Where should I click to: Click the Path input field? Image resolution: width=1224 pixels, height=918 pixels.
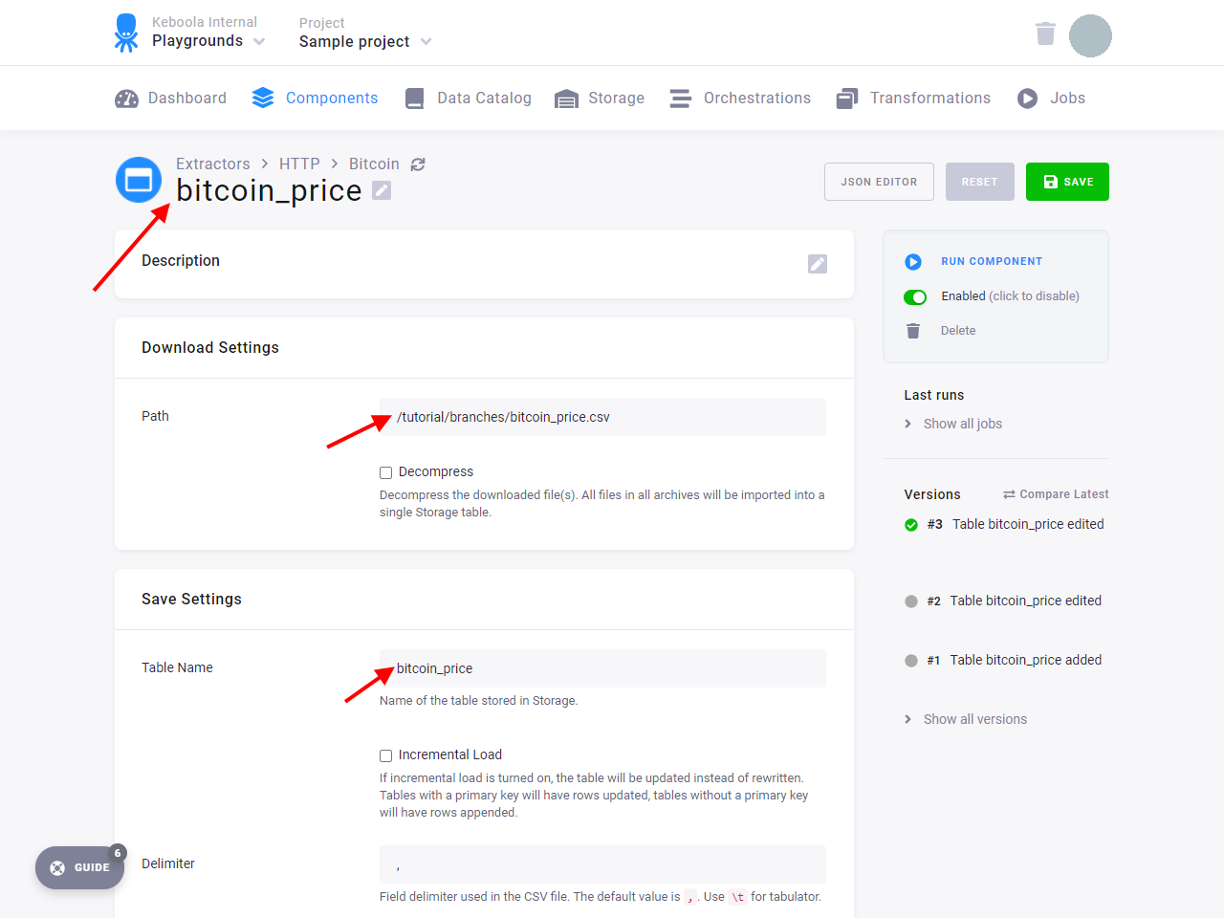602,417
